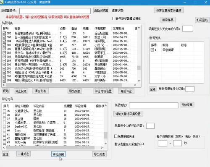Uncheck works row 394 checkbox
The image size is (210, 167).
click(x=4, y=80)
